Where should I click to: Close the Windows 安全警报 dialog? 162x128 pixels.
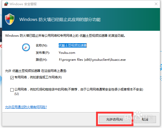point(156,4)
